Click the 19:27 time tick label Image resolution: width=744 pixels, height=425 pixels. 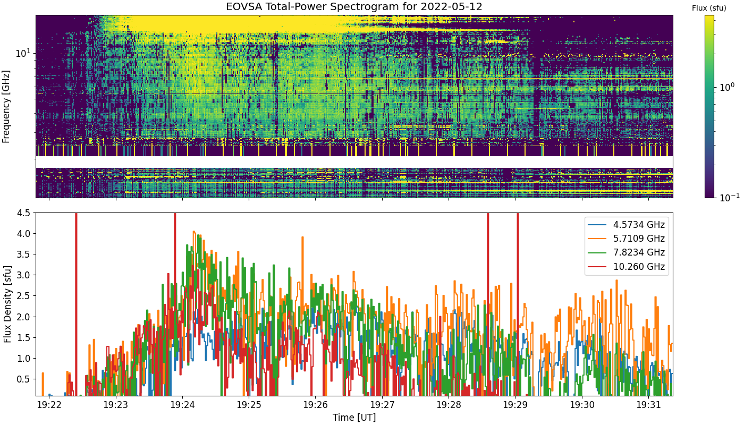coord(382,405)
